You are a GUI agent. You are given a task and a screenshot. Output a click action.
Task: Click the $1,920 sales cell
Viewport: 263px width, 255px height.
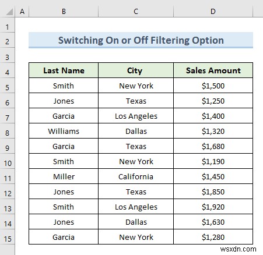pos(213,207)
